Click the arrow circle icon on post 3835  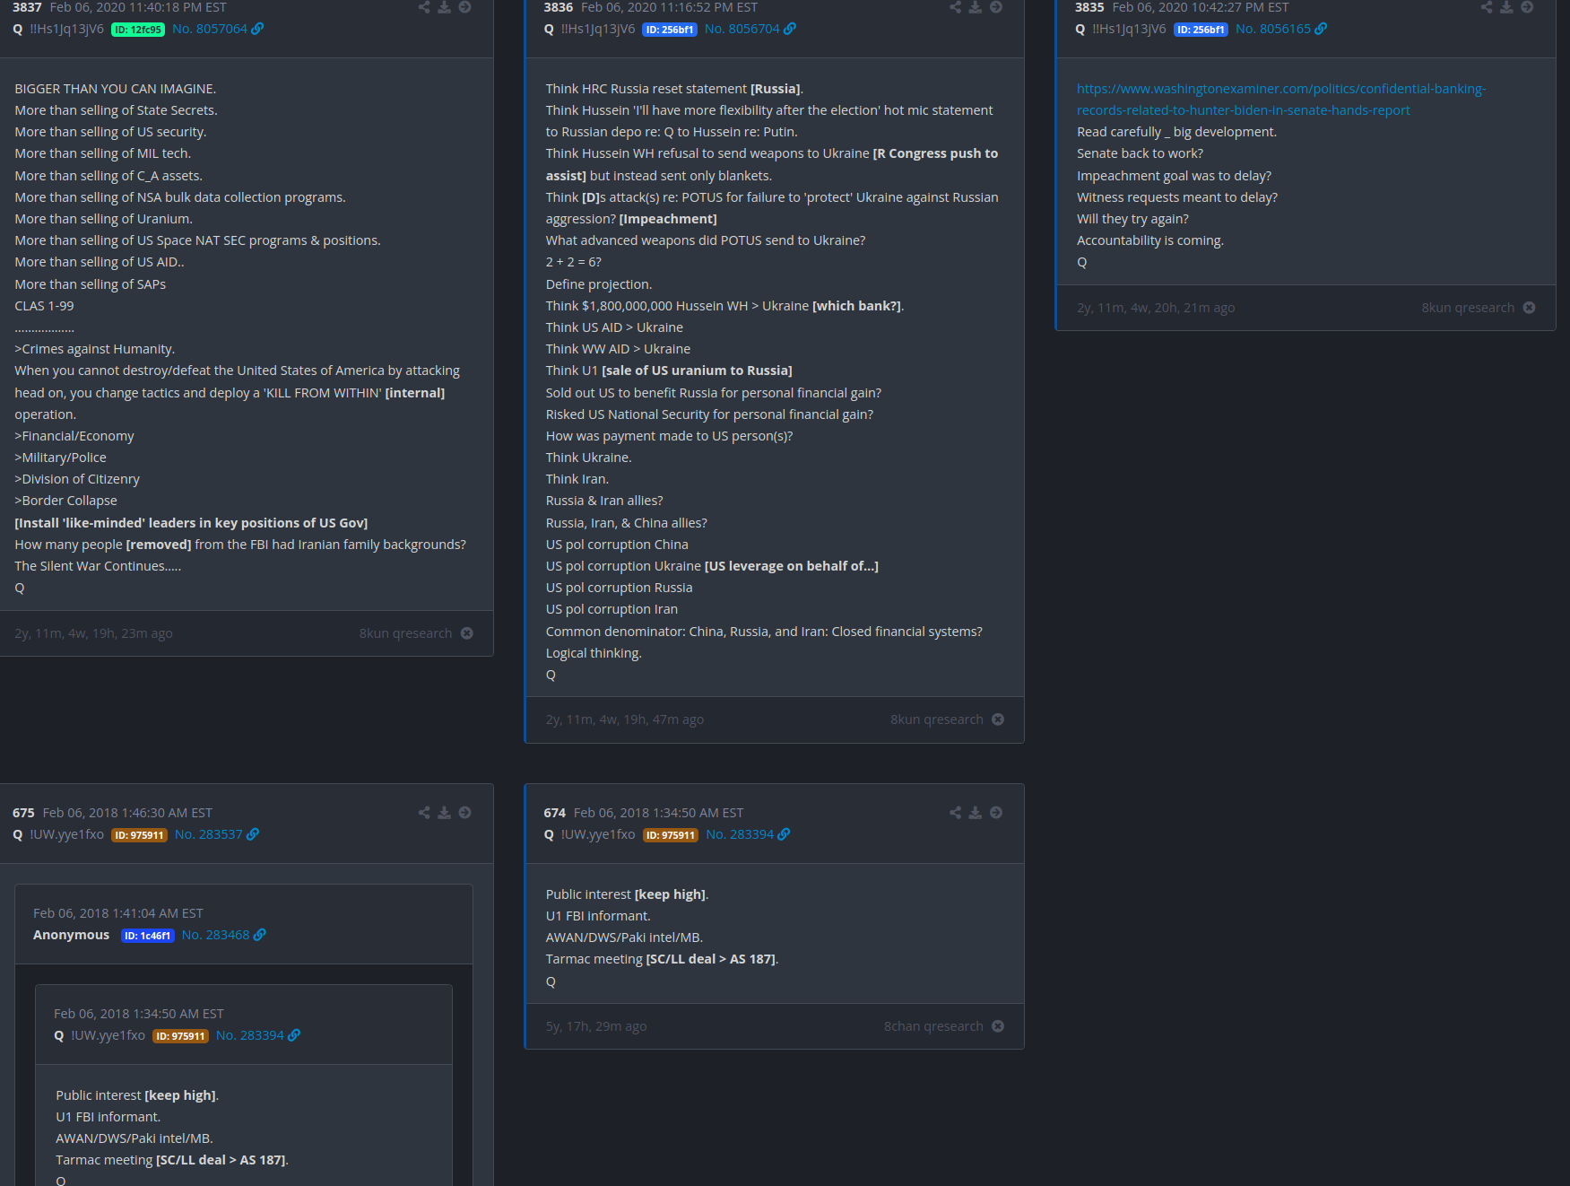(1527, 7)
